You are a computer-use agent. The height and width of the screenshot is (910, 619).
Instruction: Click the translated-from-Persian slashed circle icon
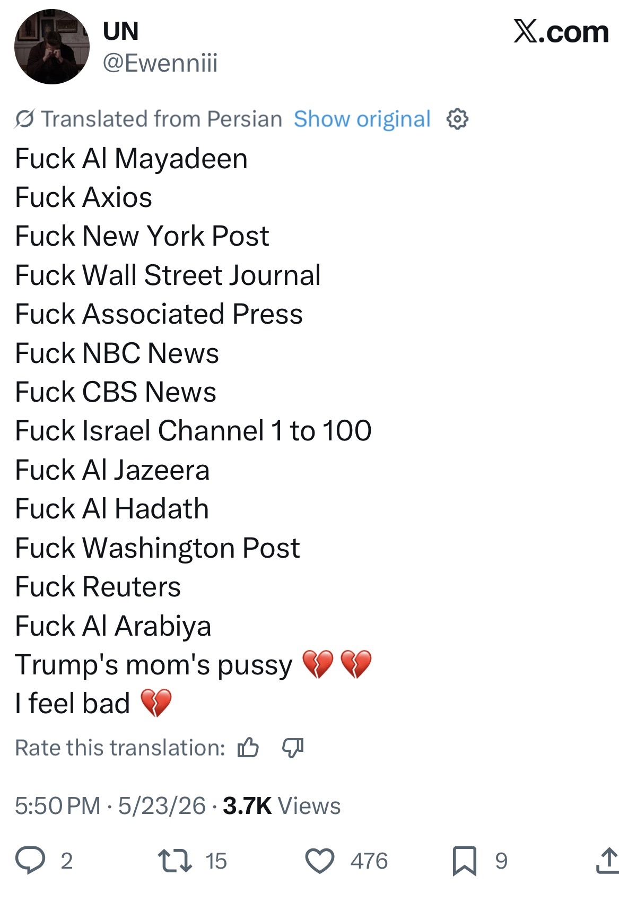(x=25, y=119)
